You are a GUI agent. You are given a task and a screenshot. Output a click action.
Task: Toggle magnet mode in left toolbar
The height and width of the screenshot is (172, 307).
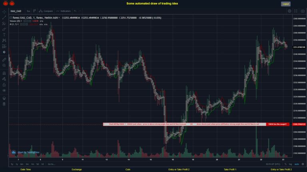point(4,73)
